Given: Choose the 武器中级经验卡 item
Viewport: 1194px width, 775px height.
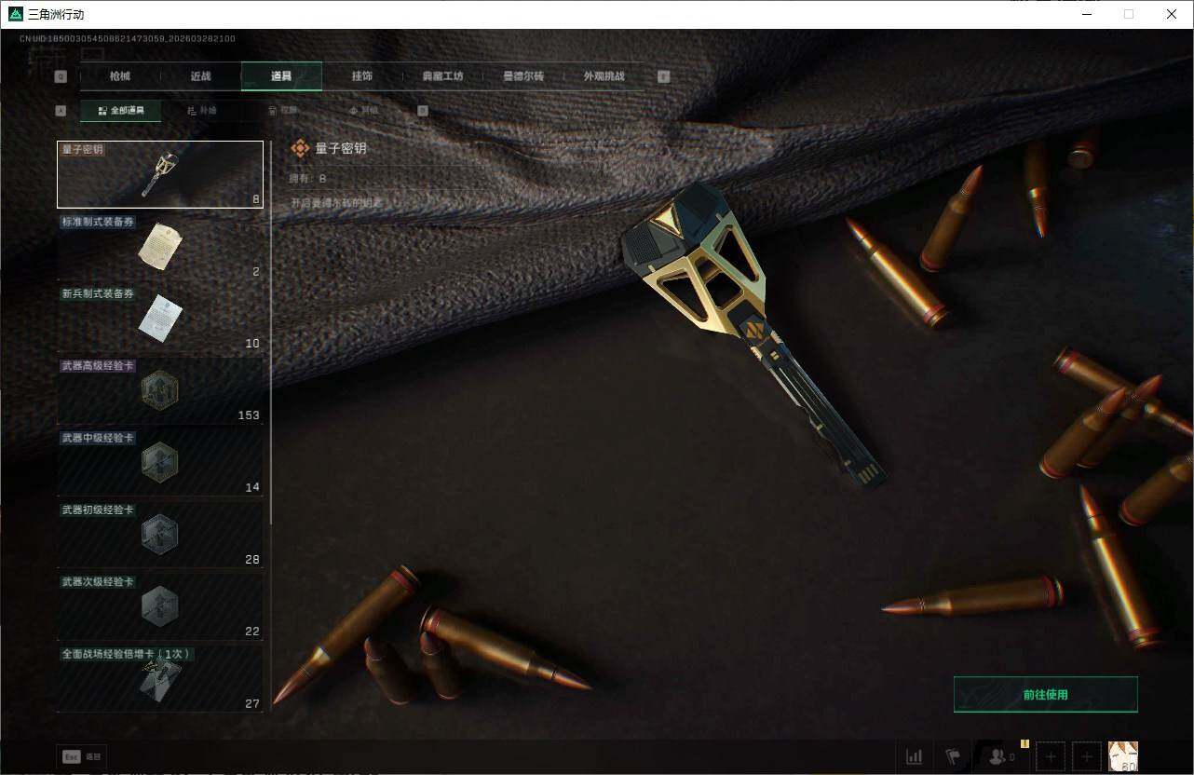Looking at the screenshot, I should 160,462.
